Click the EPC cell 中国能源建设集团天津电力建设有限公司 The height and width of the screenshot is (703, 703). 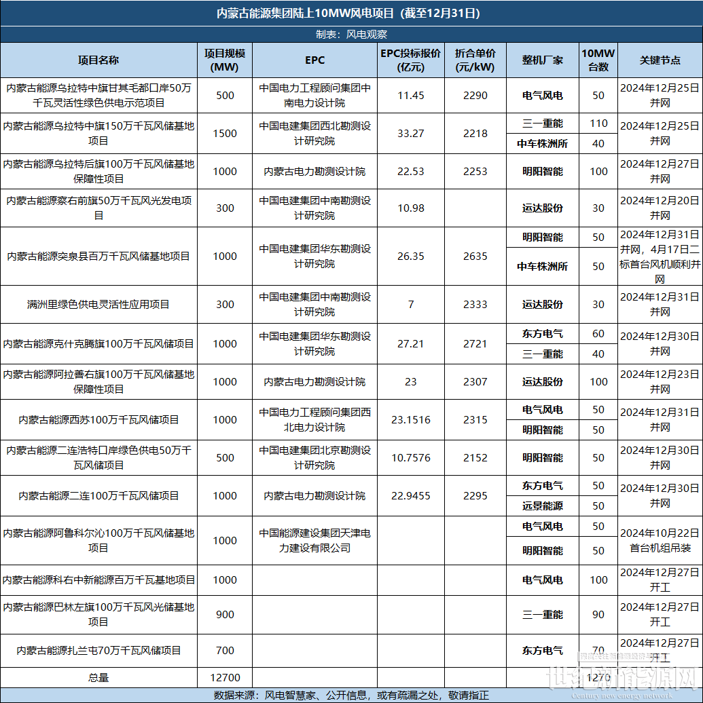(314, 540)
